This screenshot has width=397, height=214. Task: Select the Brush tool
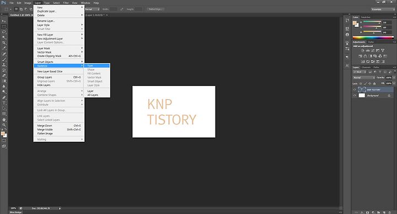click(4, 60)
